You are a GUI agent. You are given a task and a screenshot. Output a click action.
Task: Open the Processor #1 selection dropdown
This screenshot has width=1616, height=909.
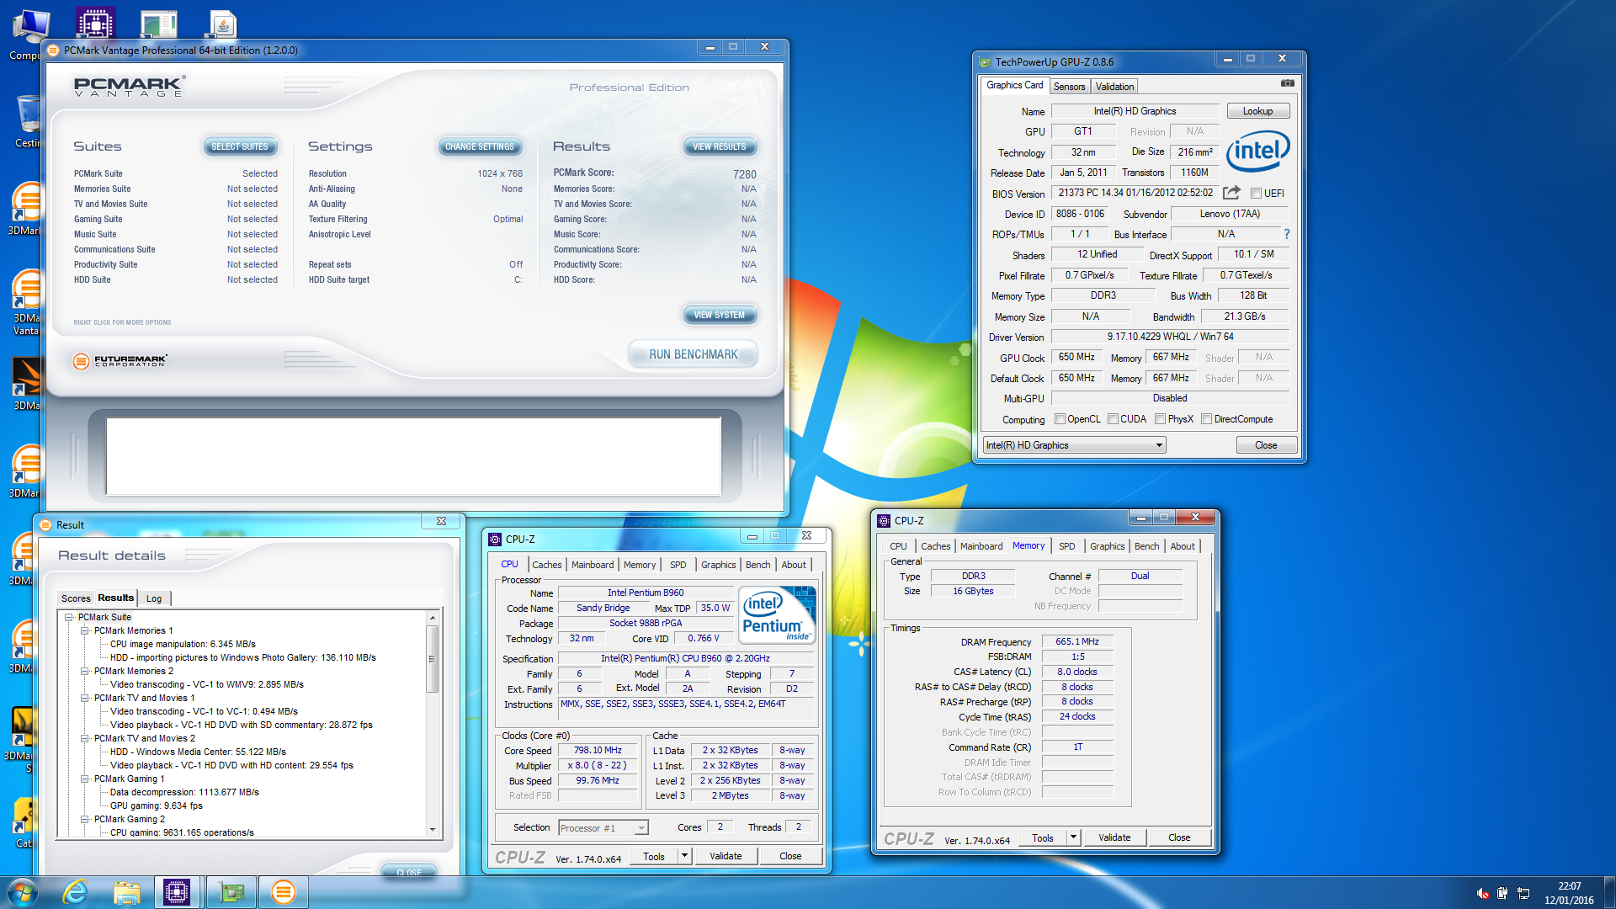click(603, 828)
